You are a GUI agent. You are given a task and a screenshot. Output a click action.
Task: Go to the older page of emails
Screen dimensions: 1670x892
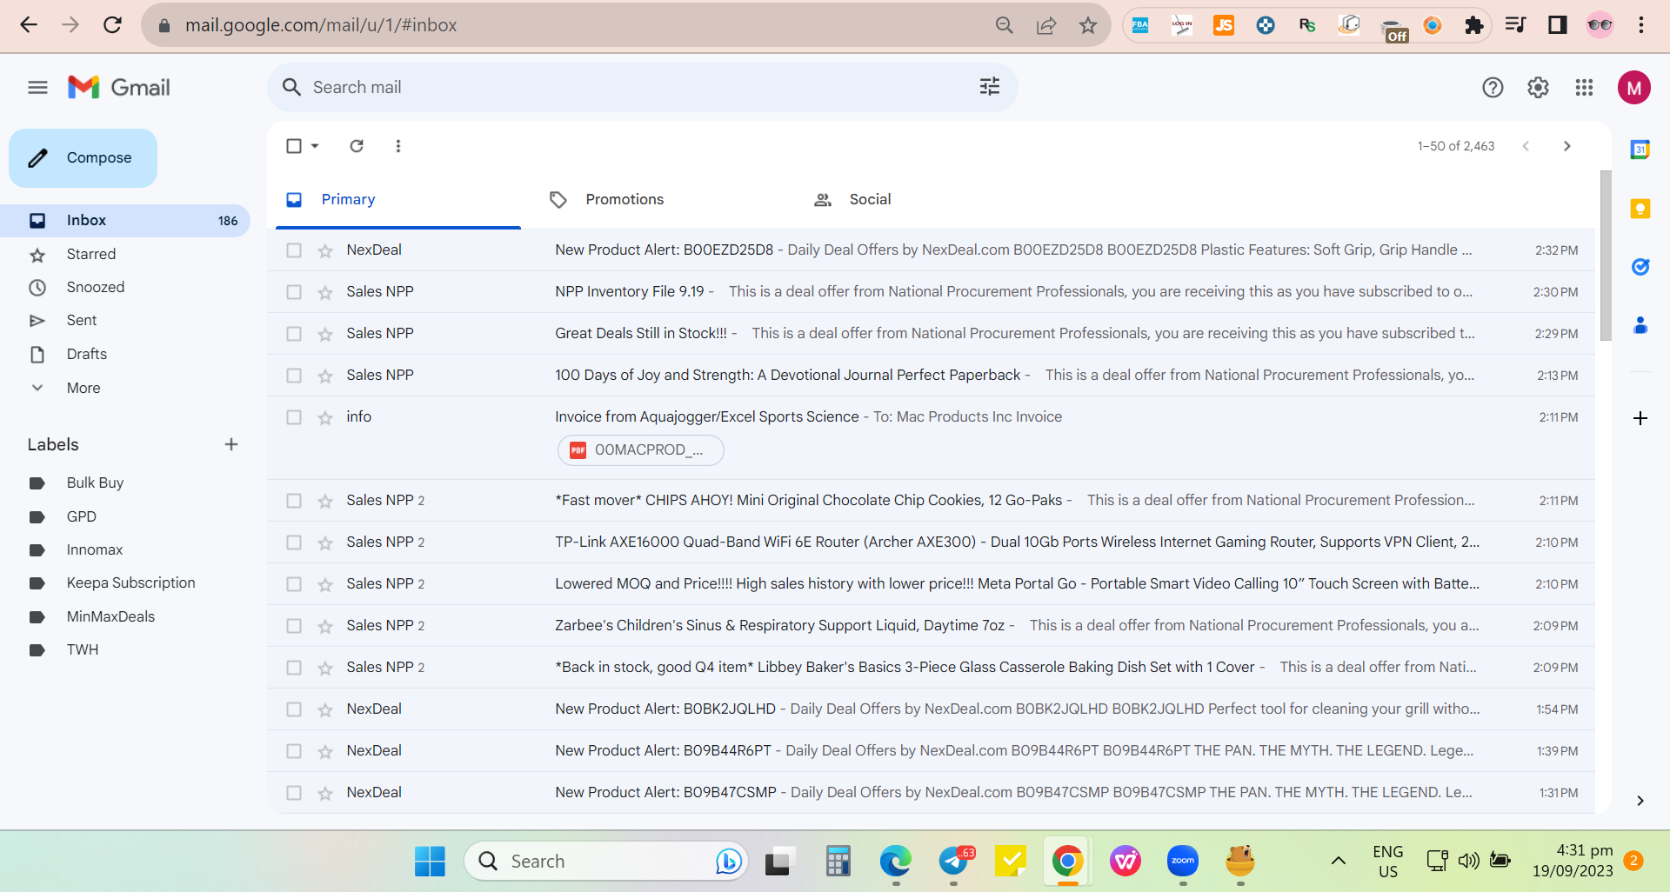[1567, 146]
